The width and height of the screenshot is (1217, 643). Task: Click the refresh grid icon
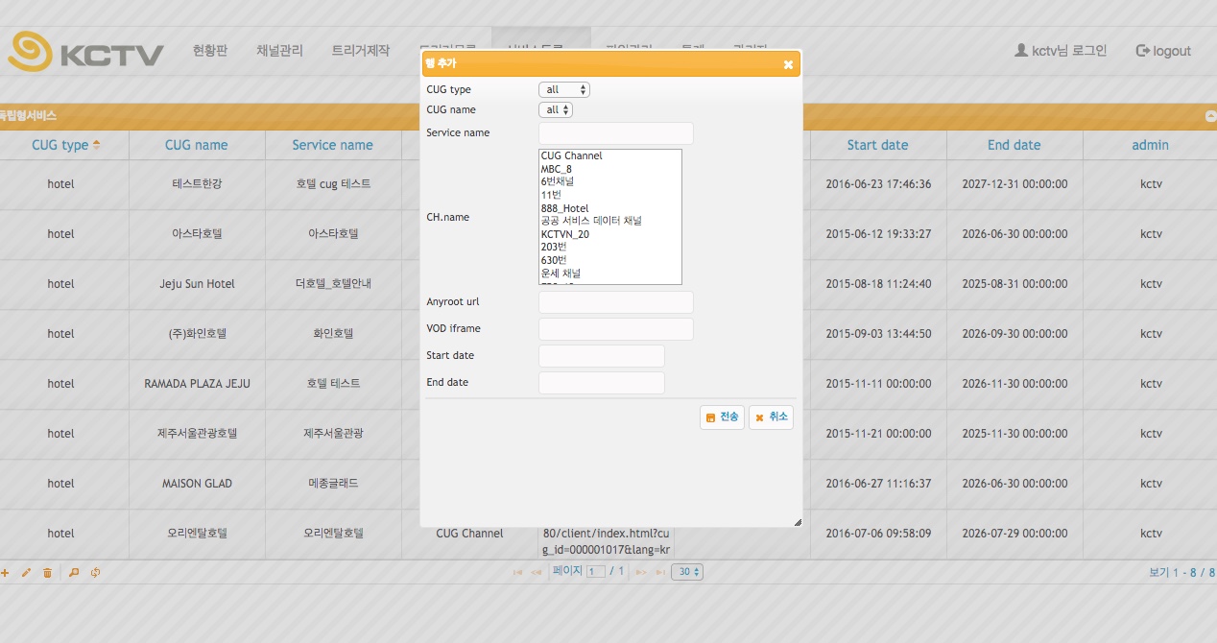pos(95,573)
